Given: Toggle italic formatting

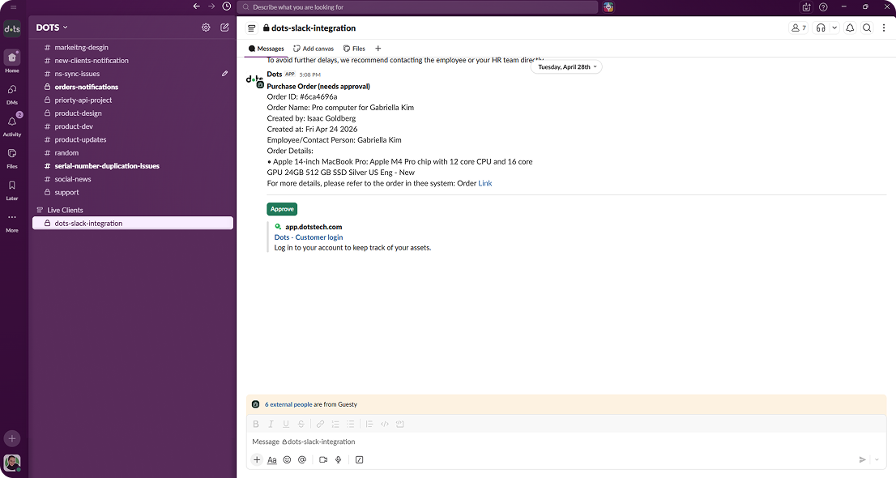Looking at the screenshot, I should (271, 424).
